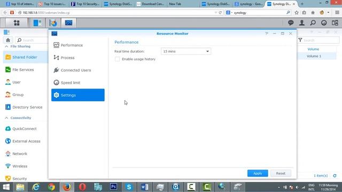The height and width of the screenshot is (192, 342).
Task: Open File Explorer from taskbar
Action: click(x=20, y=187)
